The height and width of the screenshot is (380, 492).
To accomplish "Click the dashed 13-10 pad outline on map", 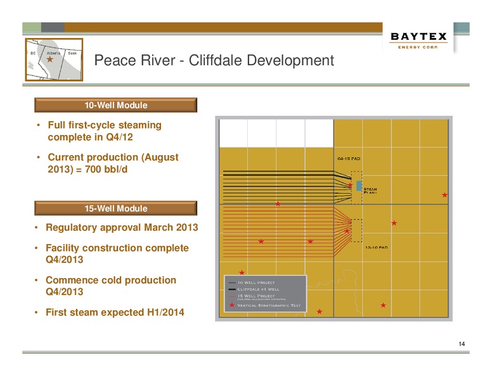I will coord(356,231).
